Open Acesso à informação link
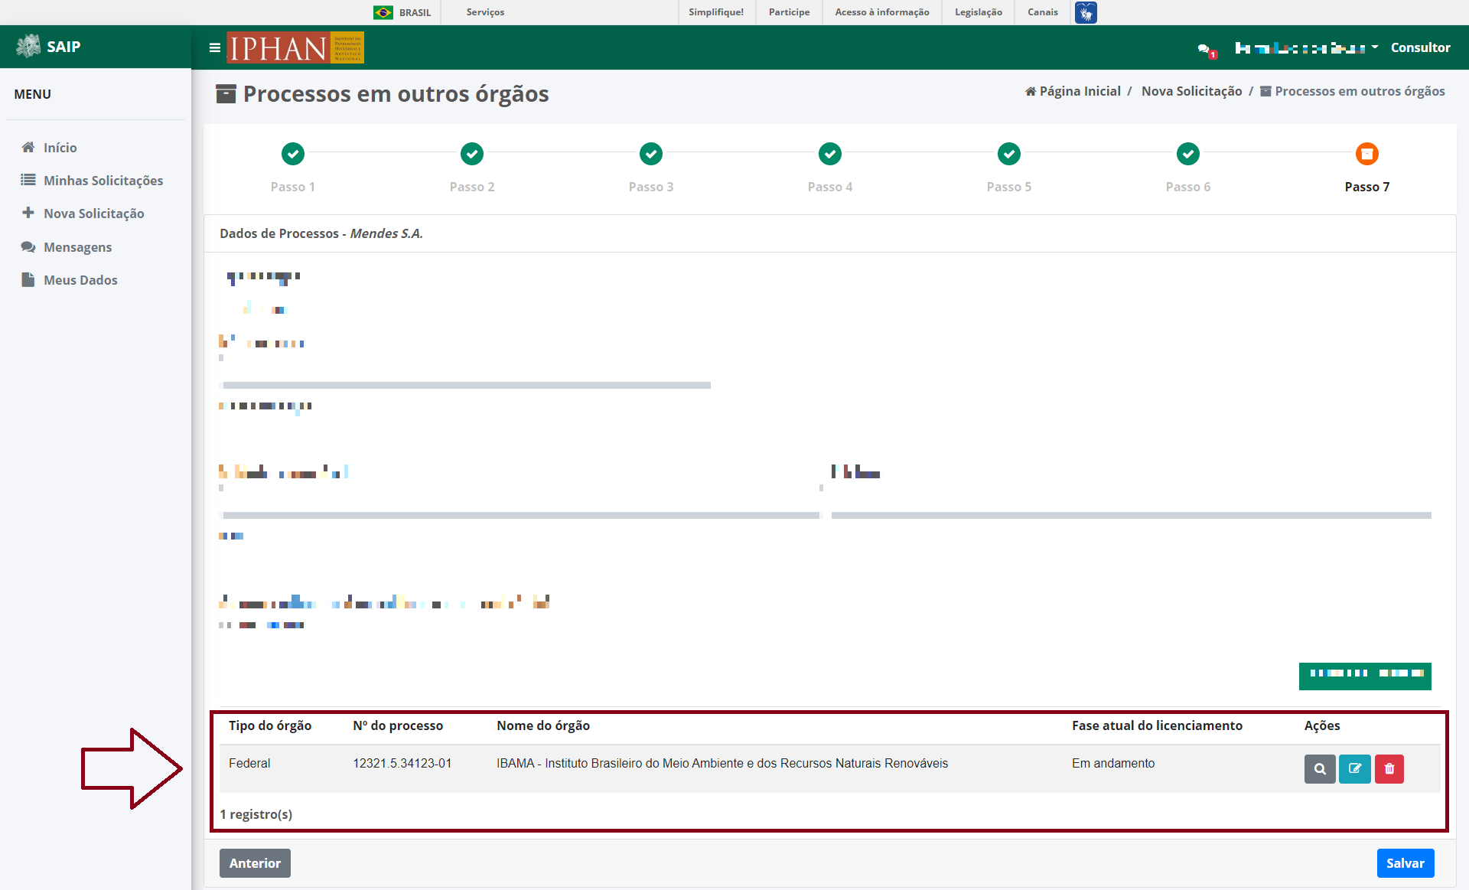 [882, 12]
